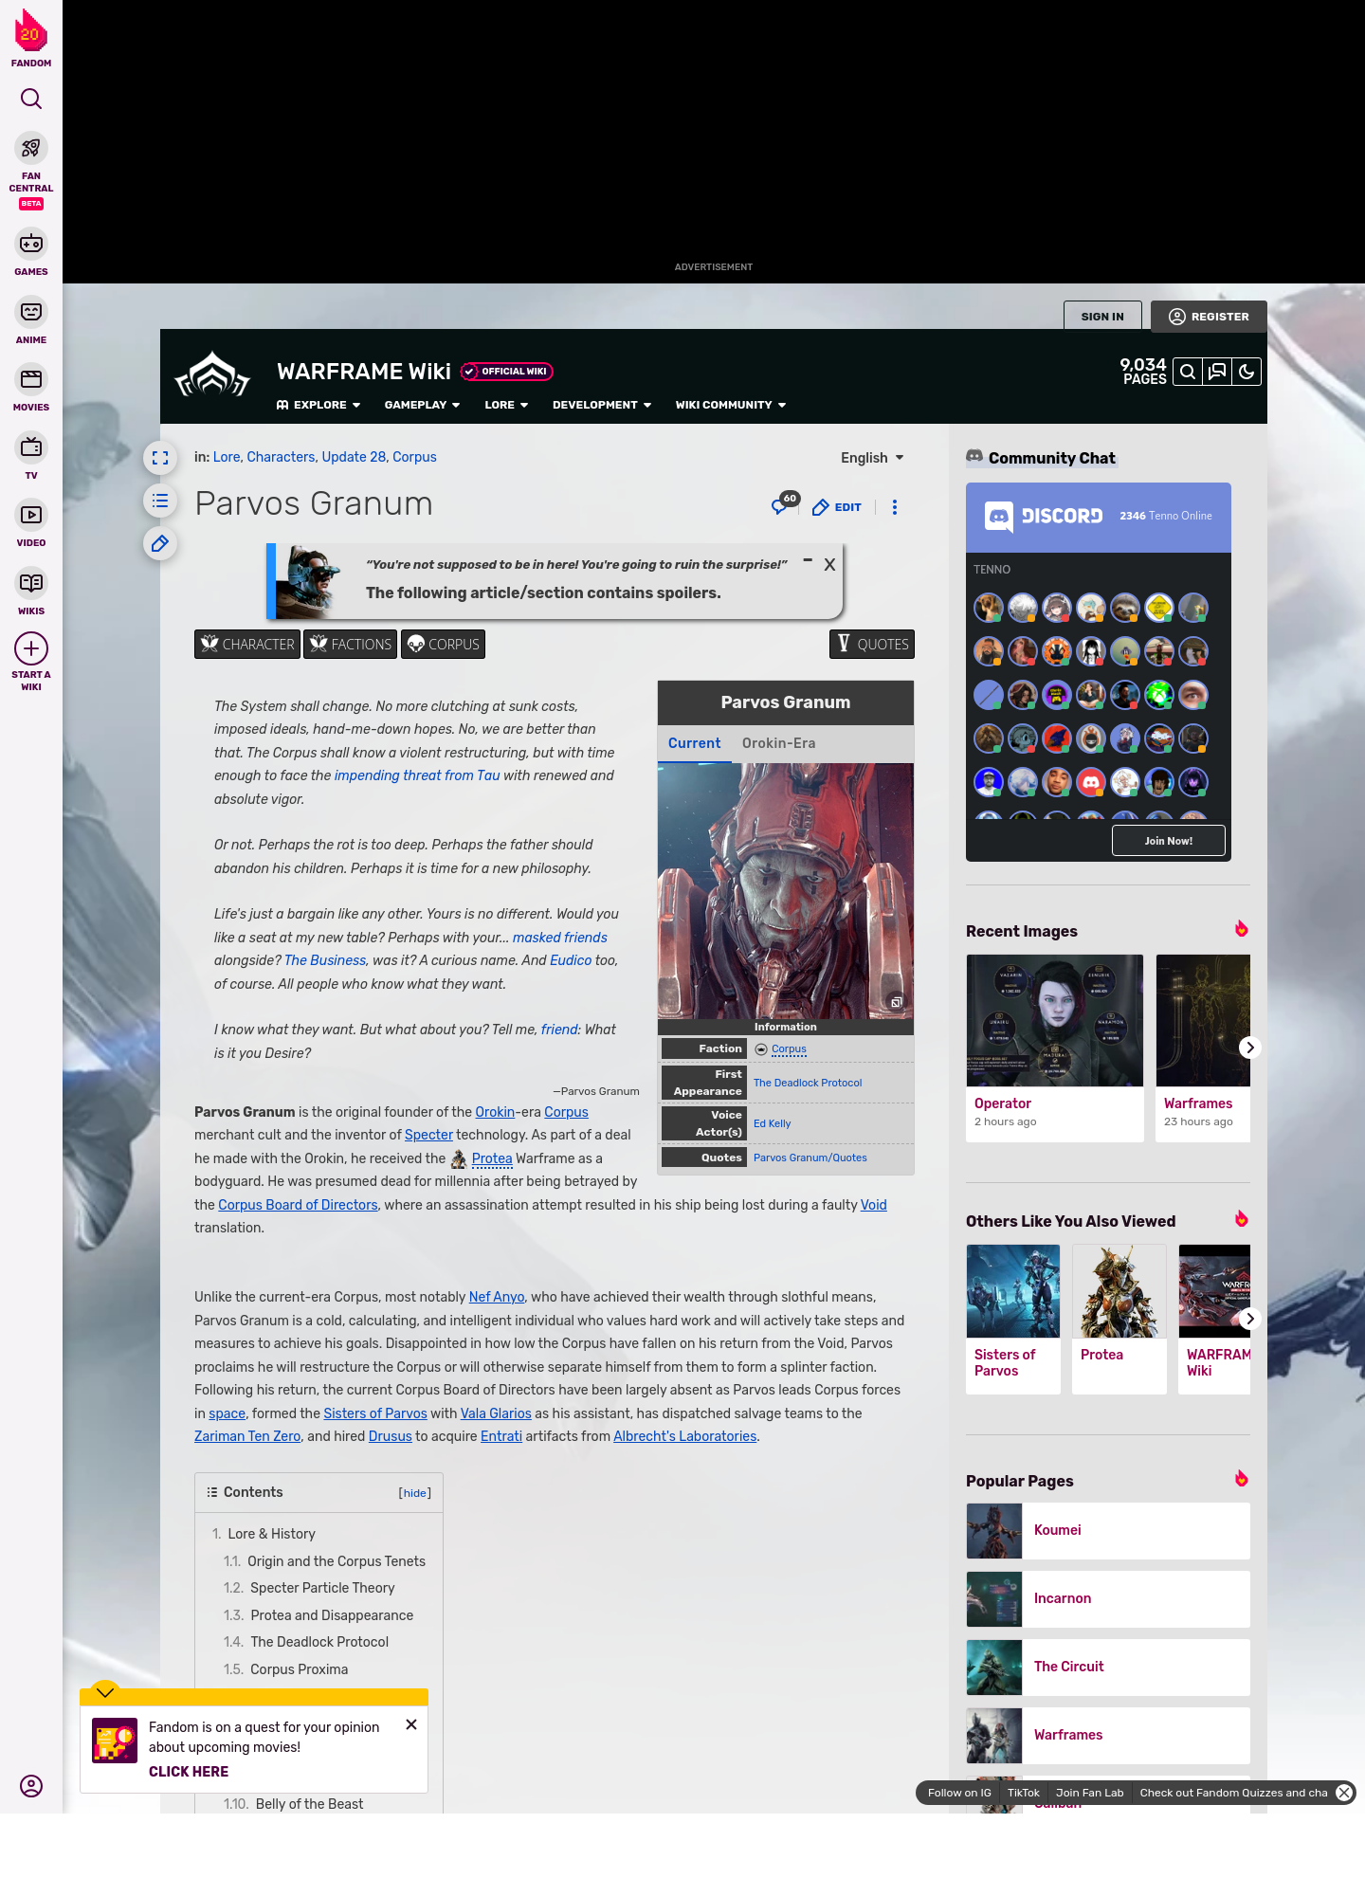1365x1896 pixels.
Task: Switch to the Orokin-Era infobox tab
Action: point(778,743)
